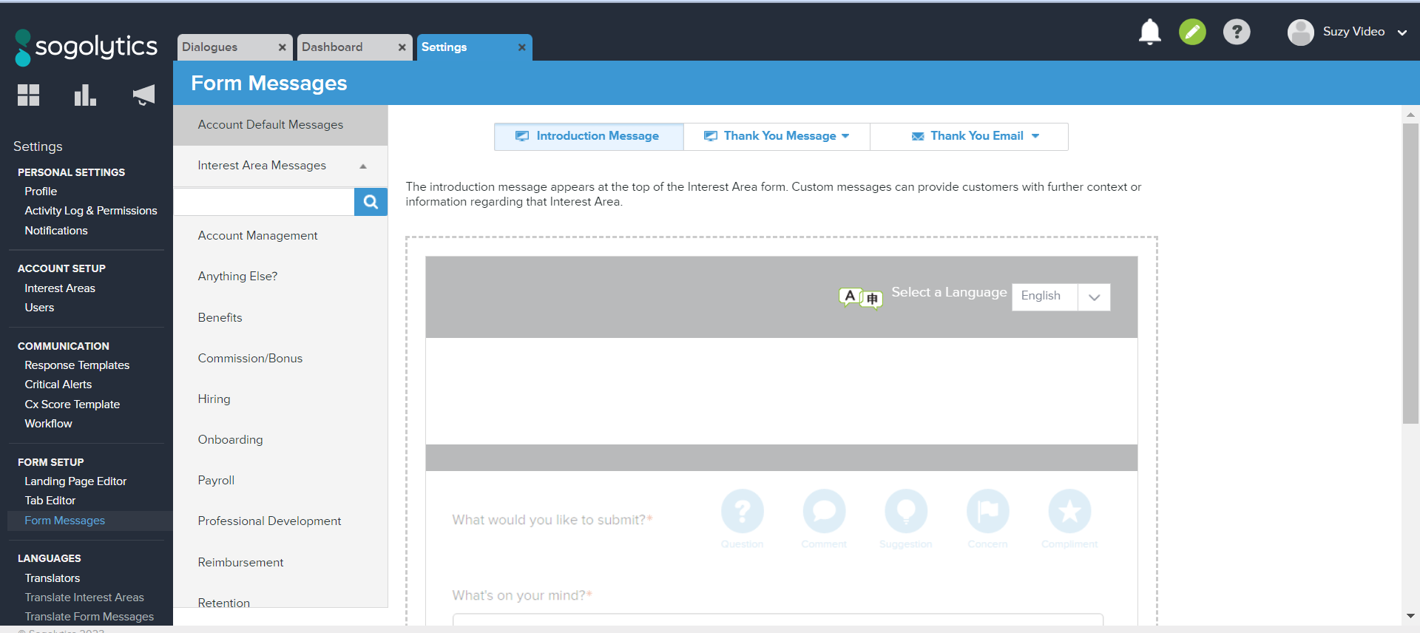Click the megaphone announcements icon

(143, 95)
